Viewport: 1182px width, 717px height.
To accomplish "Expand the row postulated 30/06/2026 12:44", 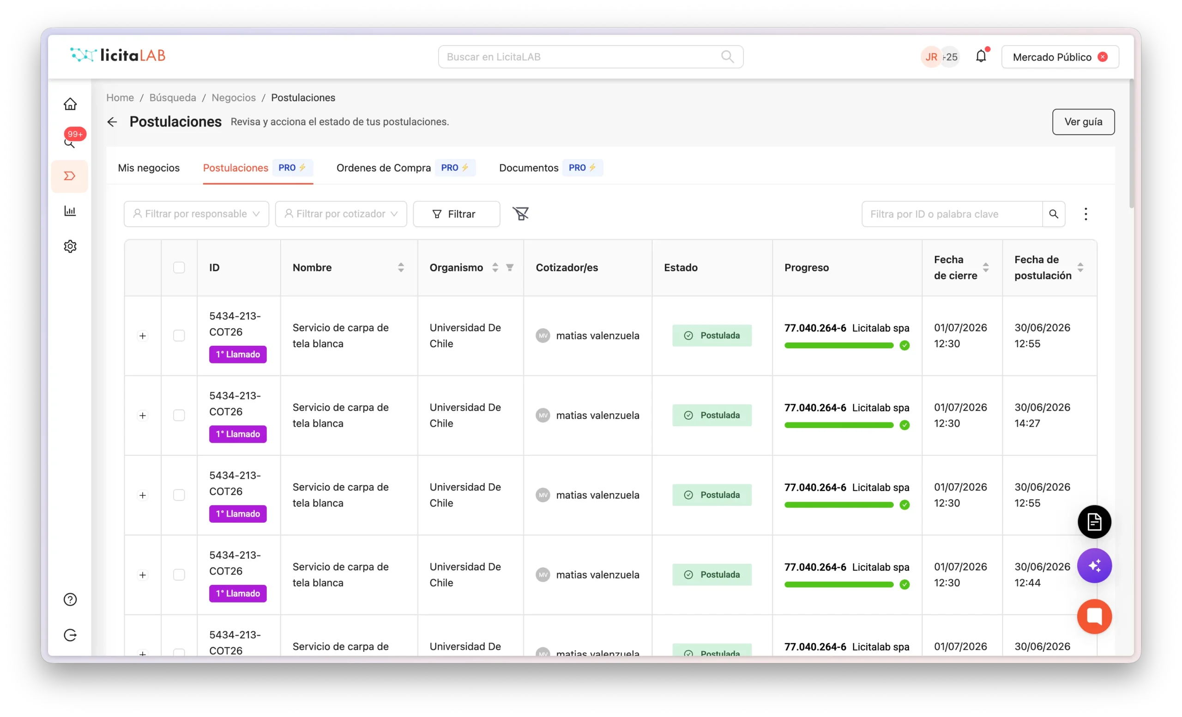I will tap(143, 574).
